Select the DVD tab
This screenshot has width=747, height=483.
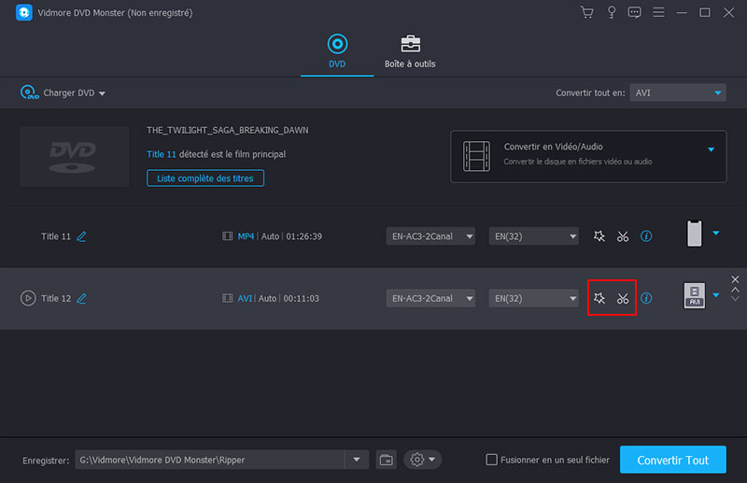[337, 51]
